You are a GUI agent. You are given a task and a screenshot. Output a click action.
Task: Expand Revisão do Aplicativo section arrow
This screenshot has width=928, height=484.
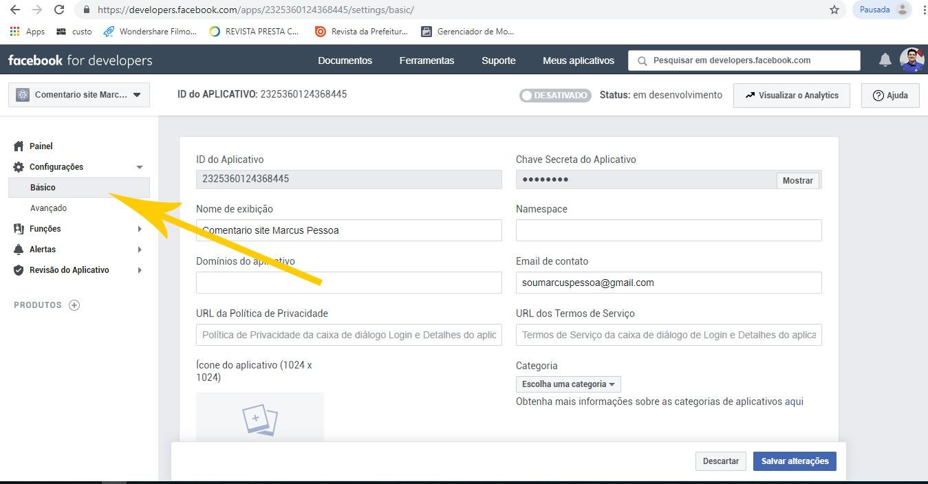(x=140, y=270)
